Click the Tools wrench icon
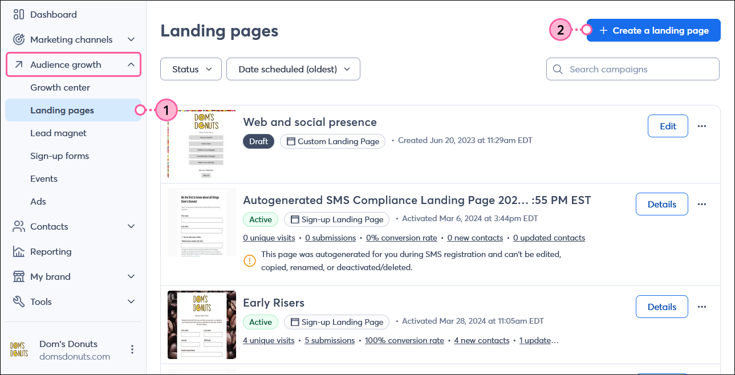The width and height of the screenshot is (735, 375). tap(19, 301)
